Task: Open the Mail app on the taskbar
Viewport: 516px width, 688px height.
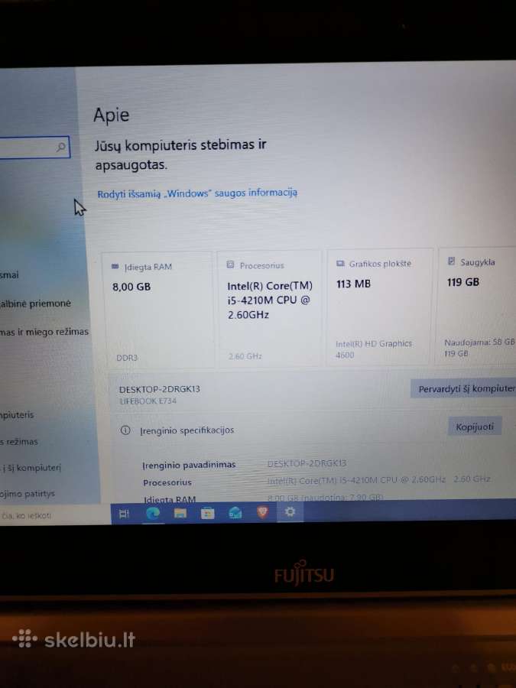Action: coord(235,512)
